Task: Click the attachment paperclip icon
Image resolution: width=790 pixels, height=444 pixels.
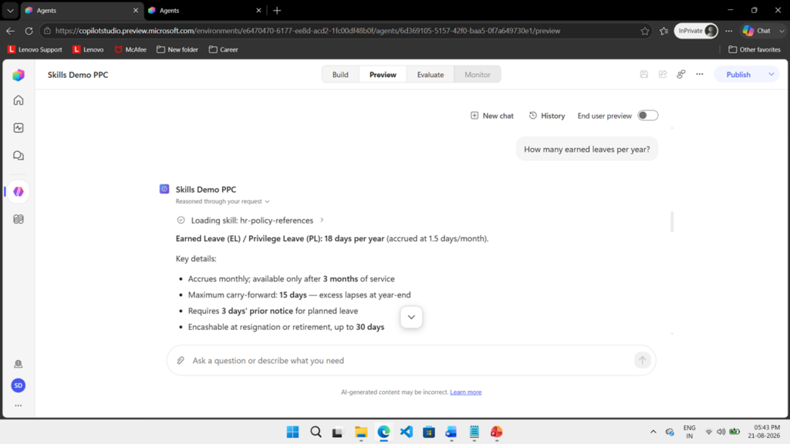Action: 181,361
